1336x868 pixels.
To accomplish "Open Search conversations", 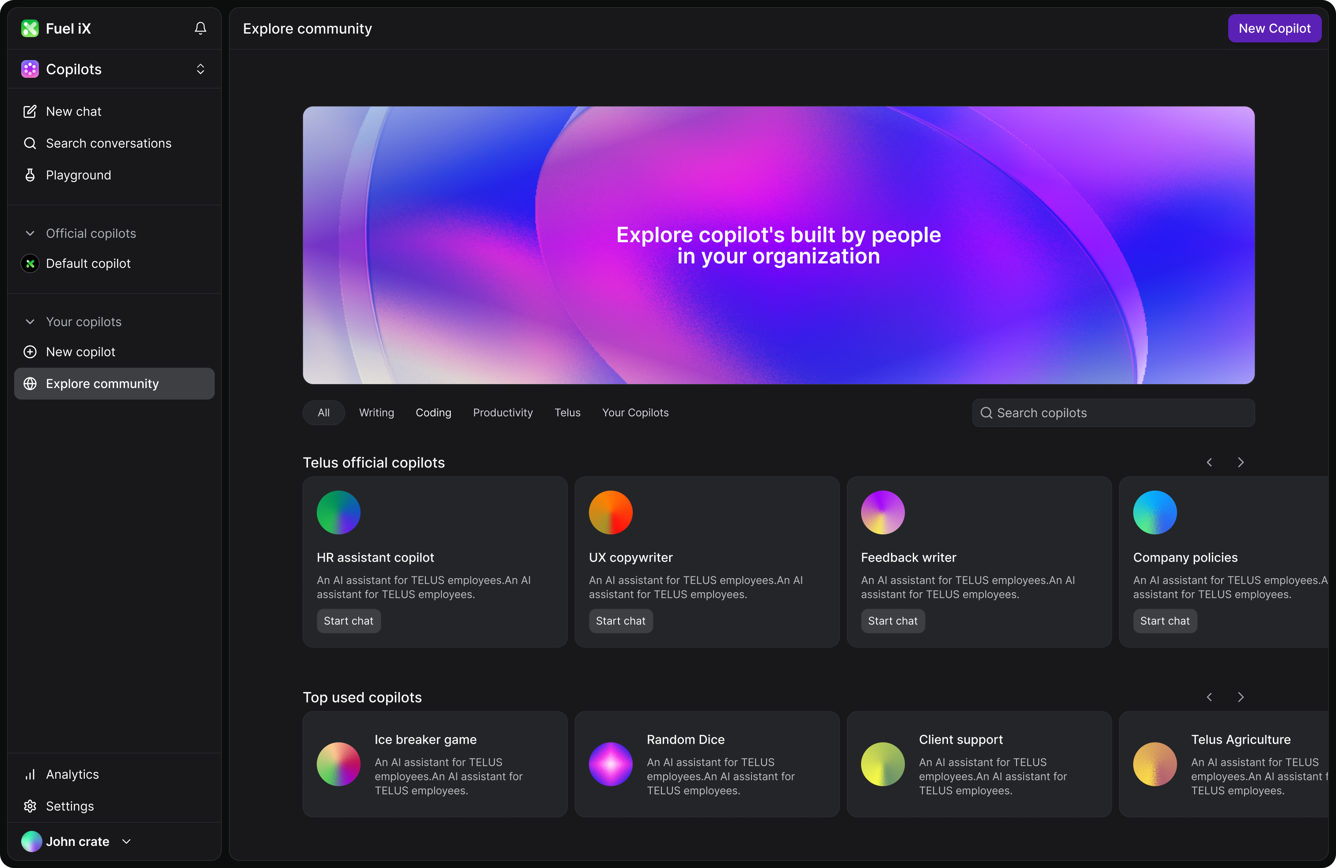I will 114,143.
